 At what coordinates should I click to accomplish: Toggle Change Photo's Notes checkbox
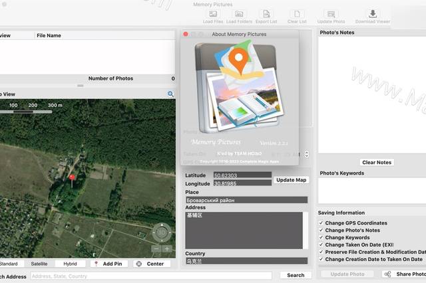point(321,230)
